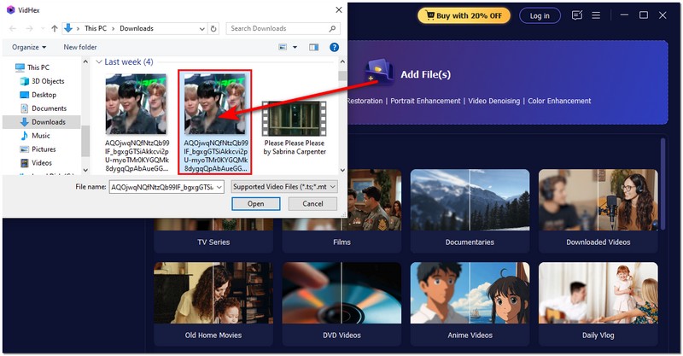Open the feedback icon in title bar
This screenshot has height=356, width=683.
pos(577,15)
